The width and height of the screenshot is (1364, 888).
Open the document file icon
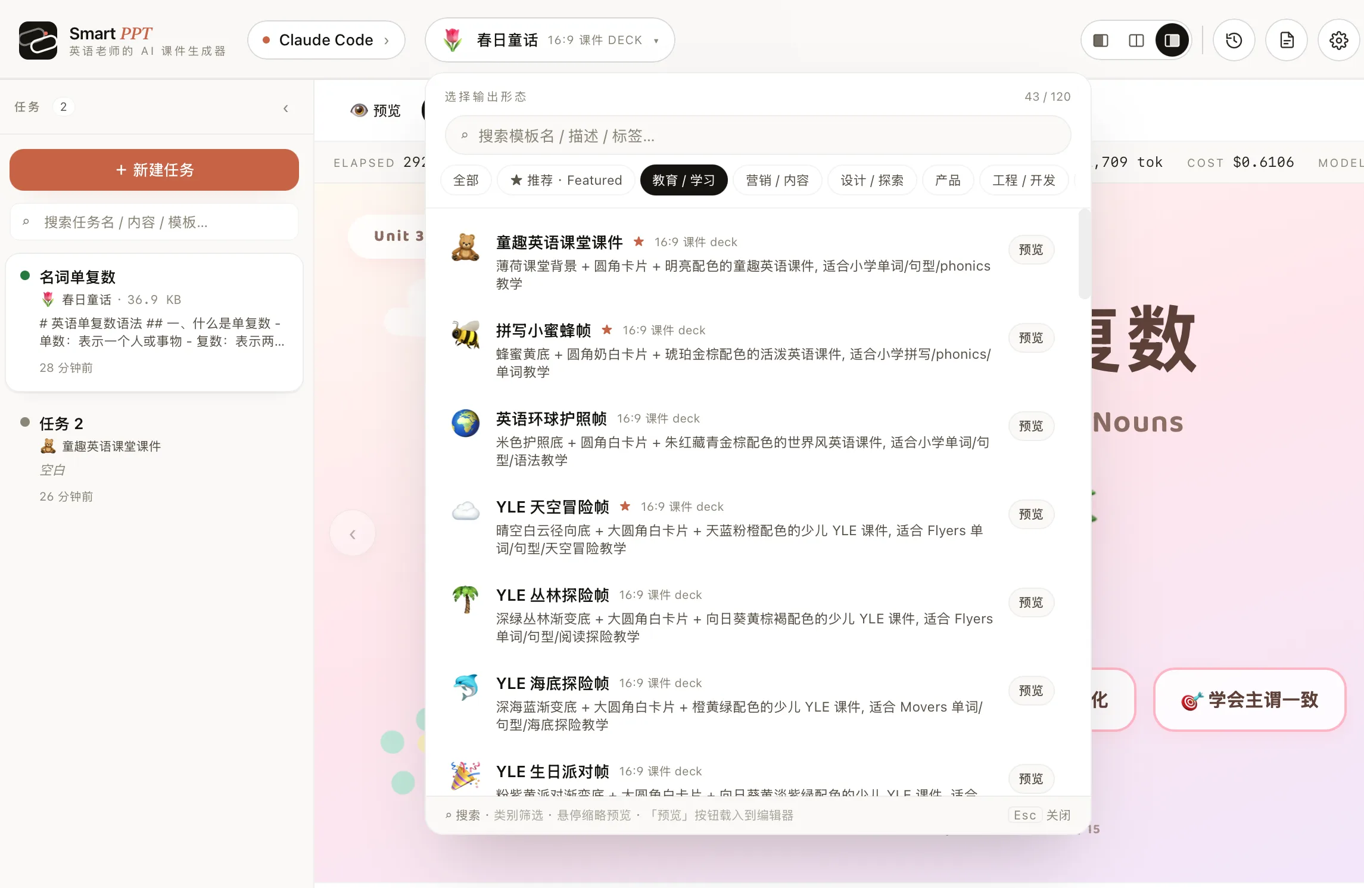point(1286,41)
